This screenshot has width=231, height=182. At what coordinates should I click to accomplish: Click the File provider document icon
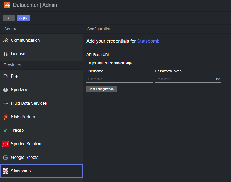(5, 76)
